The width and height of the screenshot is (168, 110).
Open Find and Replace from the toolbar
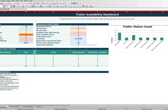pyautogui.click(x=29, y=3)
